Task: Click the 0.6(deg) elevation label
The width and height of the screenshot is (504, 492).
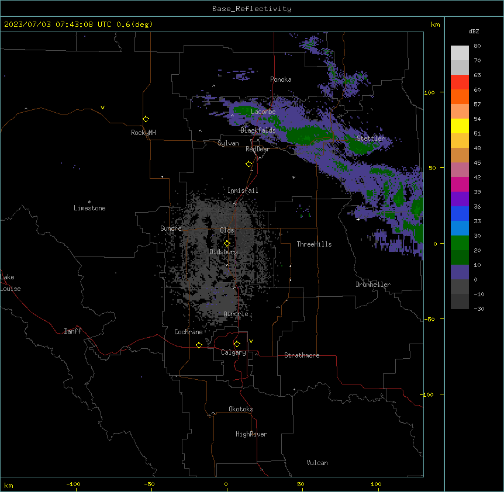Action: coord(134,25)
